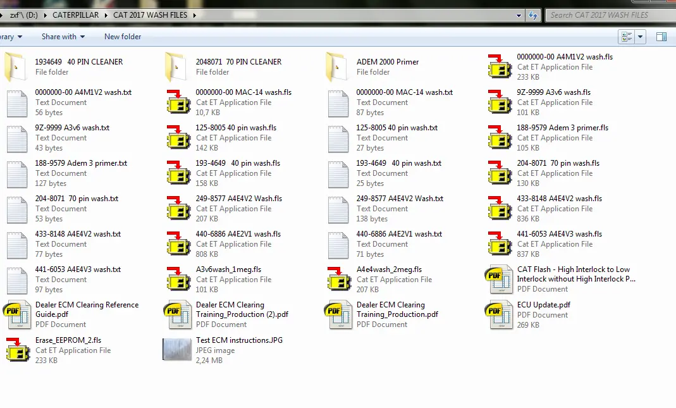Click the CAT 2017 WASH FILES breadcrumb
Screen dimensions: 676x408
tap(150, 15)
